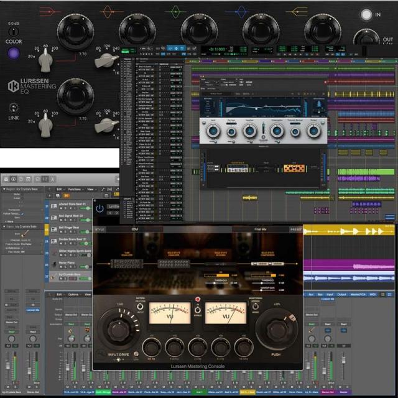The width and height of the screenshot is (398, 398).
Task: Open the Edit menu in the mixer
Action: pyautogui.click(x=60, y=294)
